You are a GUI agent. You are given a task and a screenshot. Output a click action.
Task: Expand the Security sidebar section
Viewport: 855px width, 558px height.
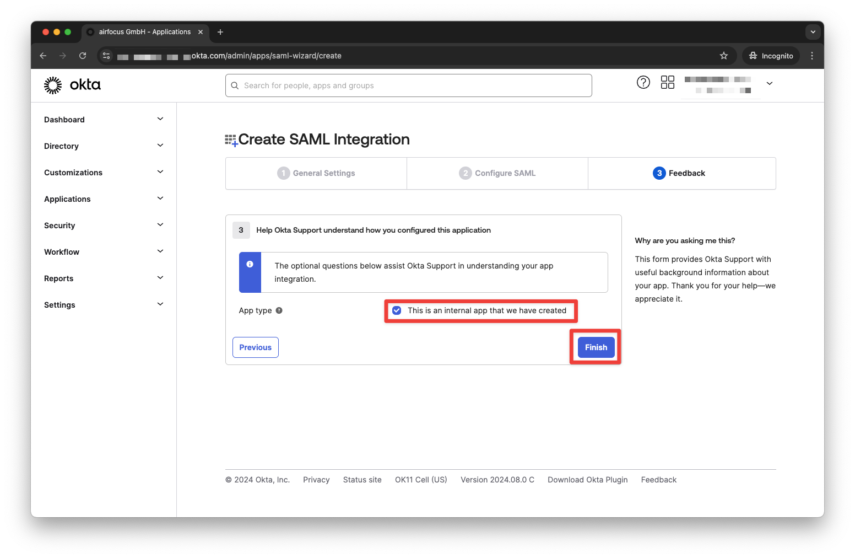[104, 226]
